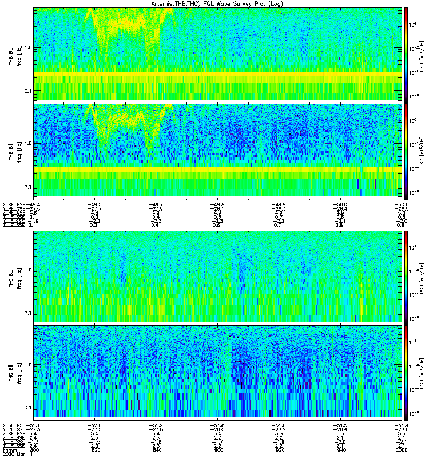Click the 0.1 tick label of the THC B⊥ panel
The image size is (429, 458).
(28, 313)
